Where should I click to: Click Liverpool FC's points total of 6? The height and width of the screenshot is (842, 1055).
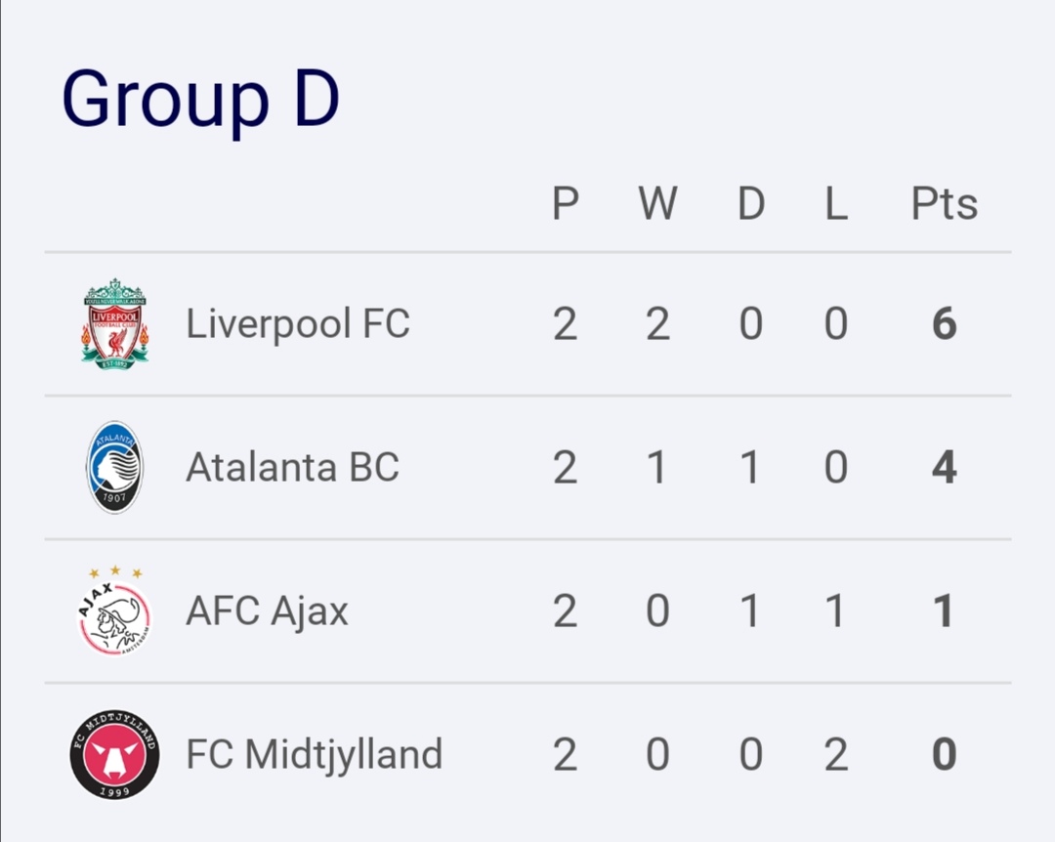point(944,323)
